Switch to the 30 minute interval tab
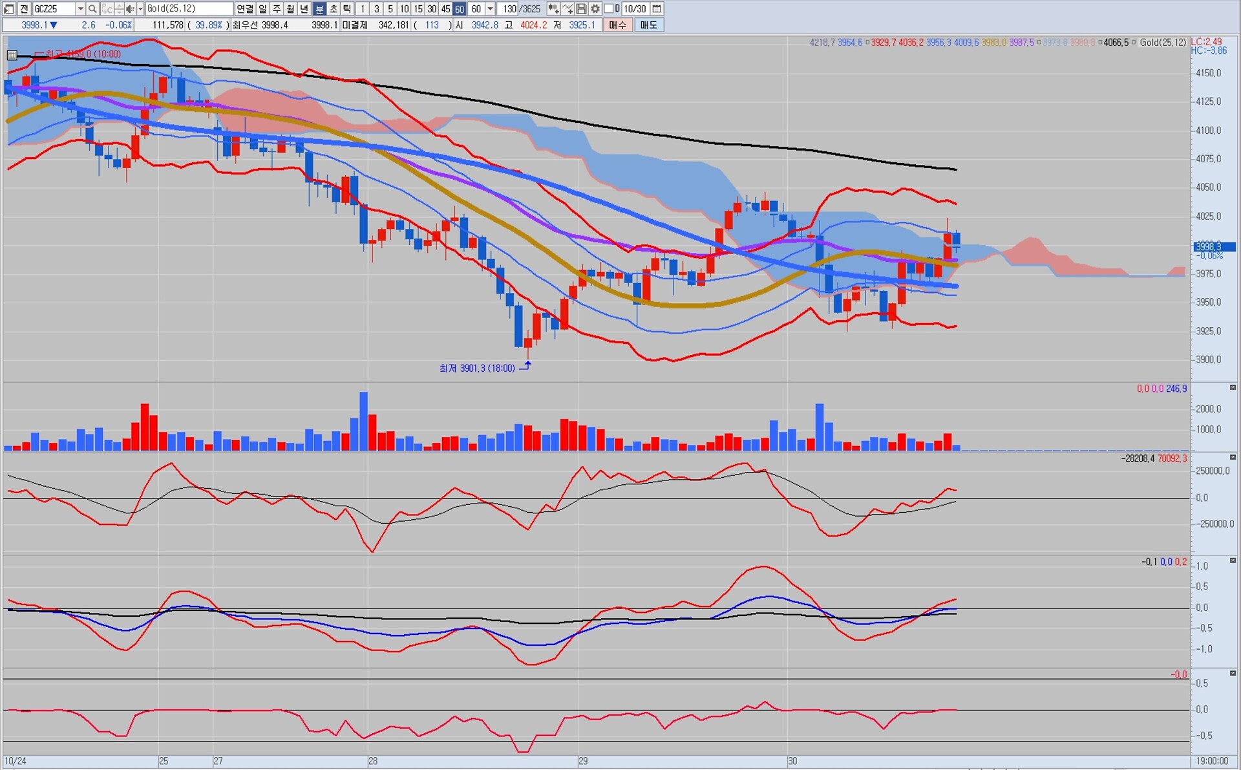 pos(432,8)
